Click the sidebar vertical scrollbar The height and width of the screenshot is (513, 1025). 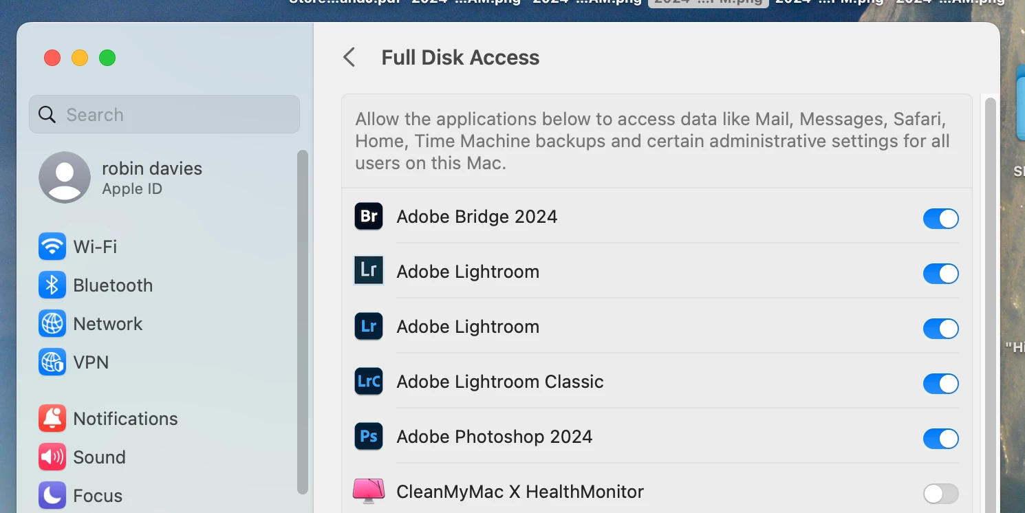pos(302,322)
